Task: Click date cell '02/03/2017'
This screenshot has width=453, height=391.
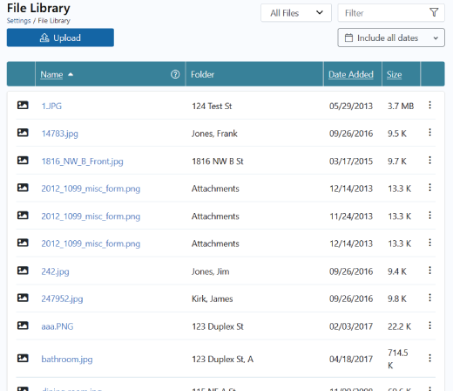Action: [351, 326]
